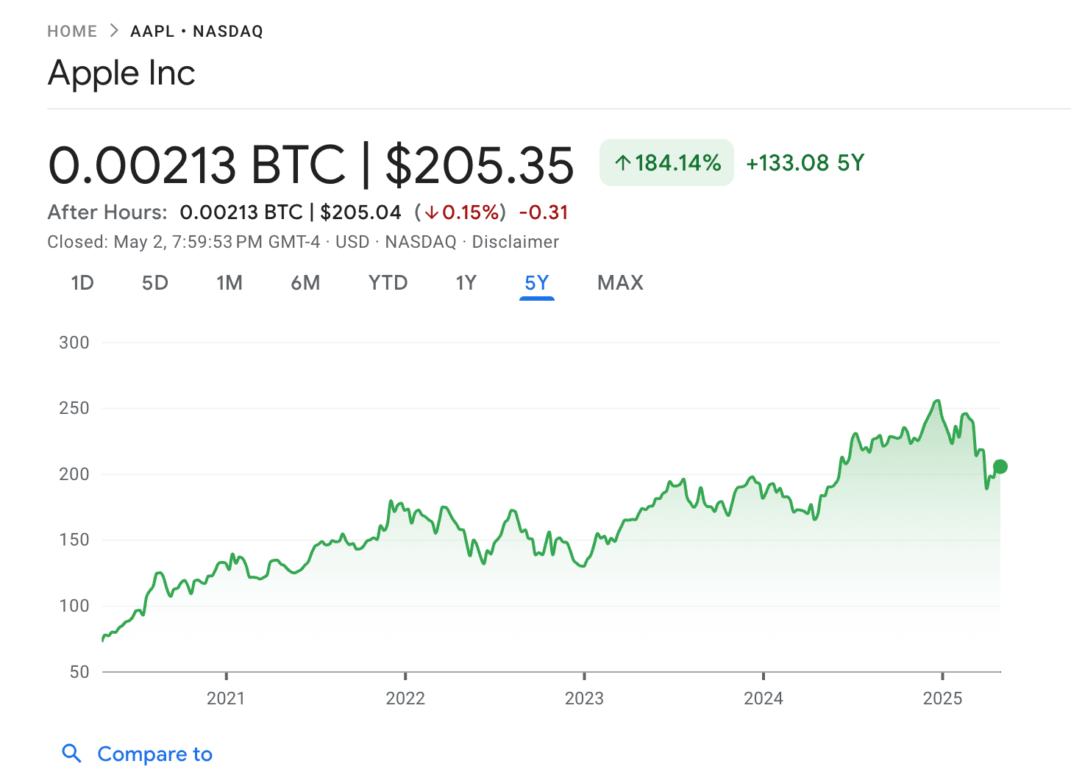Click Compare to for adding another stock
Image resolution: width=1071 pixels, height=772 pixels.
click(155, 753)
